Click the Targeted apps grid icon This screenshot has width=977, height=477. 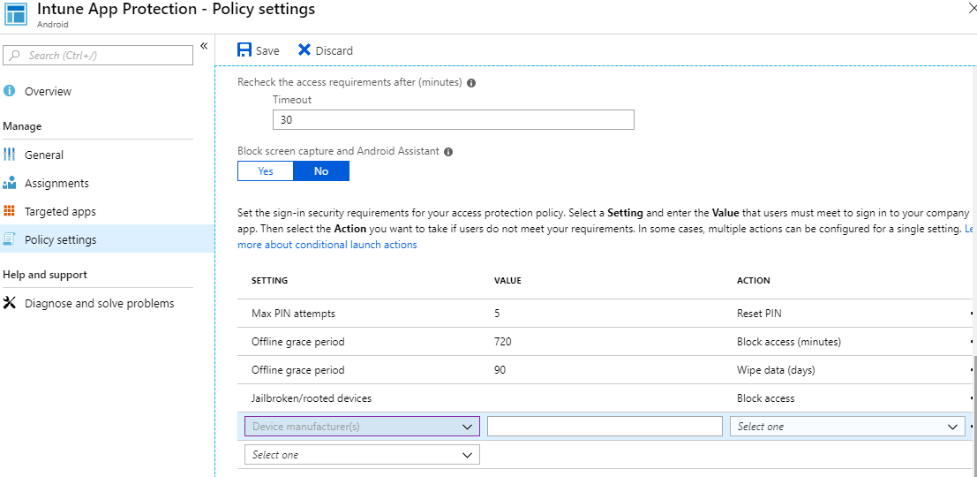pyautogui.click(x=10, y=211)
